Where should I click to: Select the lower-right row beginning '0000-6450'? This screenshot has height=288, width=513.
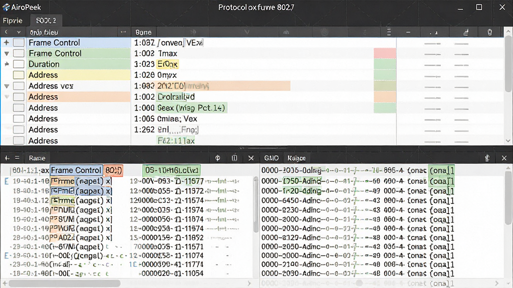click(358, 200)
